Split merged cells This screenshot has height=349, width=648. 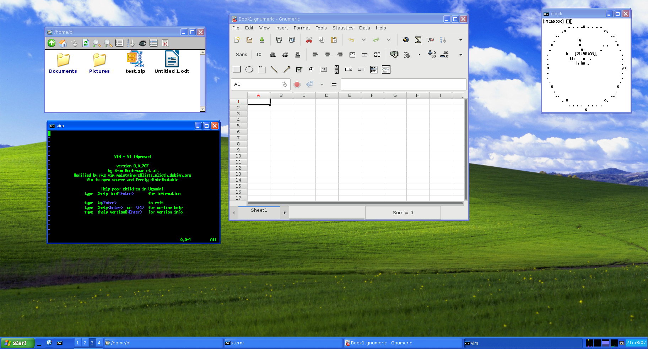click(377, 55)
